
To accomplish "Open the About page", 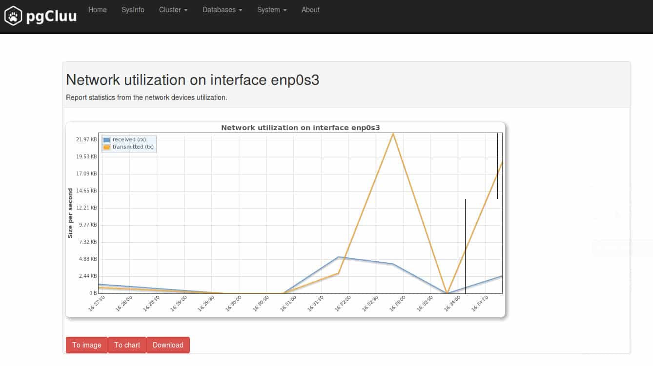I will (x=310, y=10).
